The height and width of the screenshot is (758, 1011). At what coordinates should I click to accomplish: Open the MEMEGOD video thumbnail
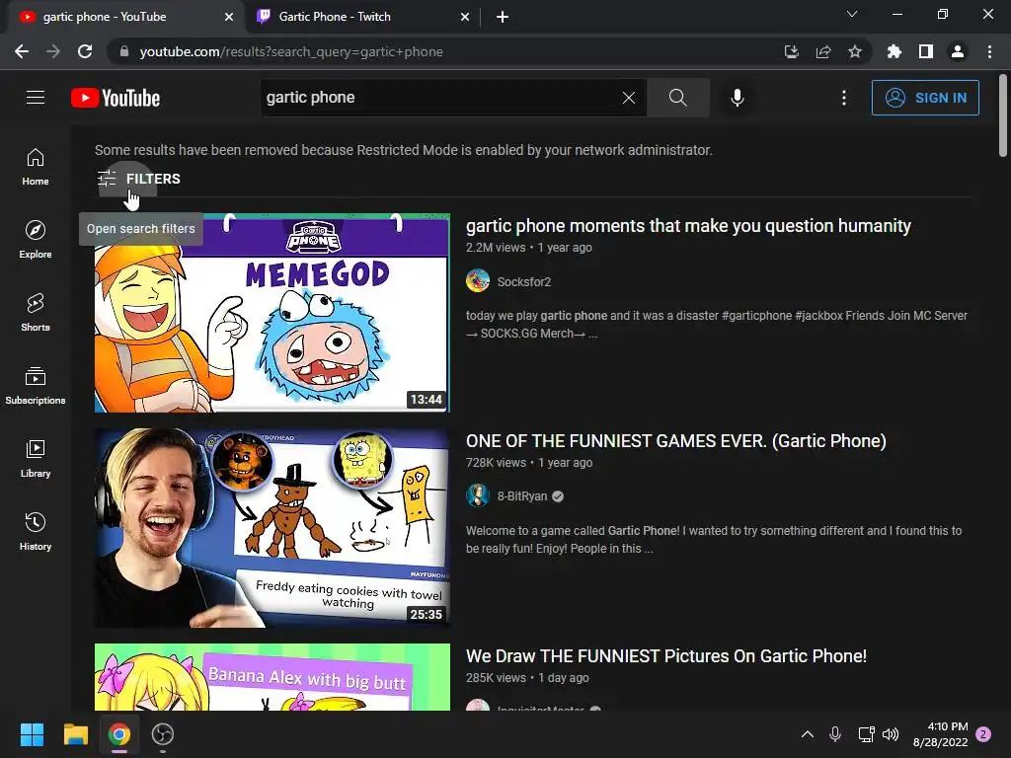272,313
